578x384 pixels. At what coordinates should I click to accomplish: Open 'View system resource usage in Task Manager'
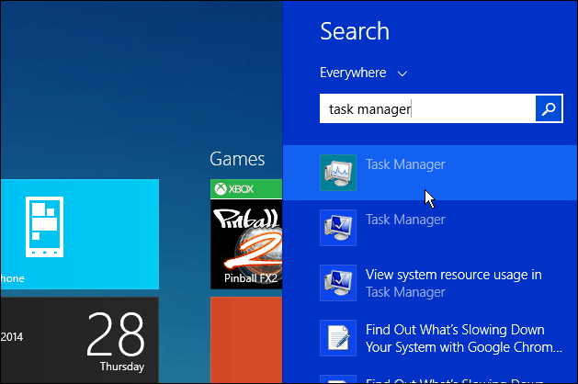453,283
